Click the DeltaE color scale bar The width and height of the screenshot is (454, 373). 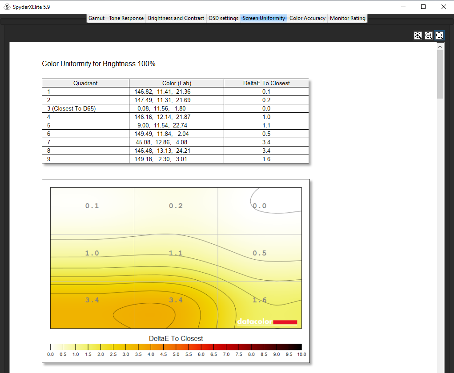click(176, 347)
